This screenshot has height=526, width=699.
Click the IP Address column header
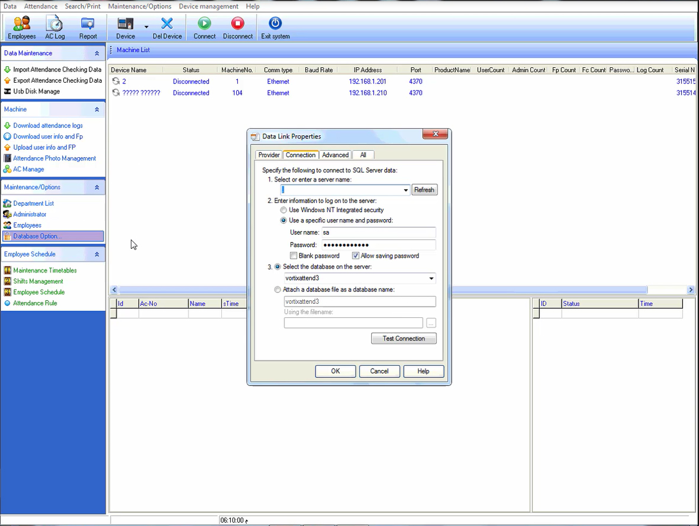[368, 70]
